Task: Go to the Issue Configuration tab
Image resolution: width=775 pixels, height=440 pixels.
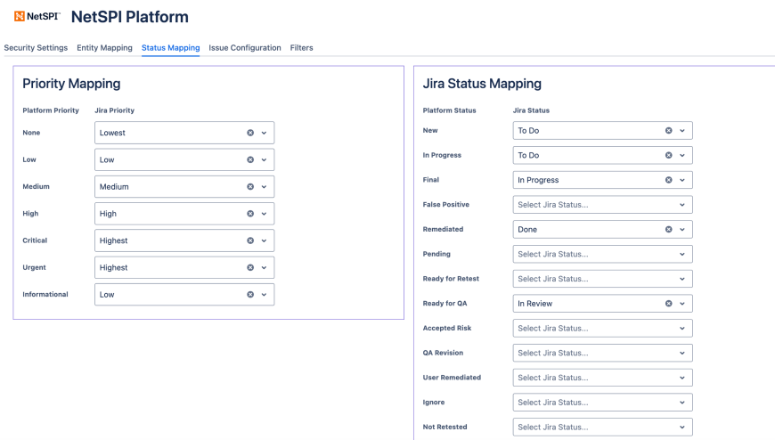Action: (244, 48)
